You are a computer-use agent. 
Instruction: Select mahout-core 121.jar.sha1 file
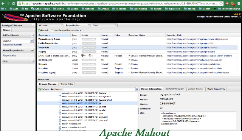tap(84, 110)
